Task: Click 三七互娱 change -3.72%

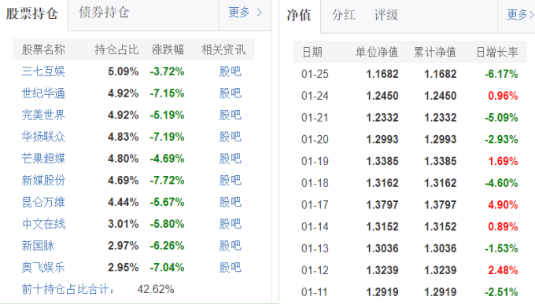Action: point(167,71)
